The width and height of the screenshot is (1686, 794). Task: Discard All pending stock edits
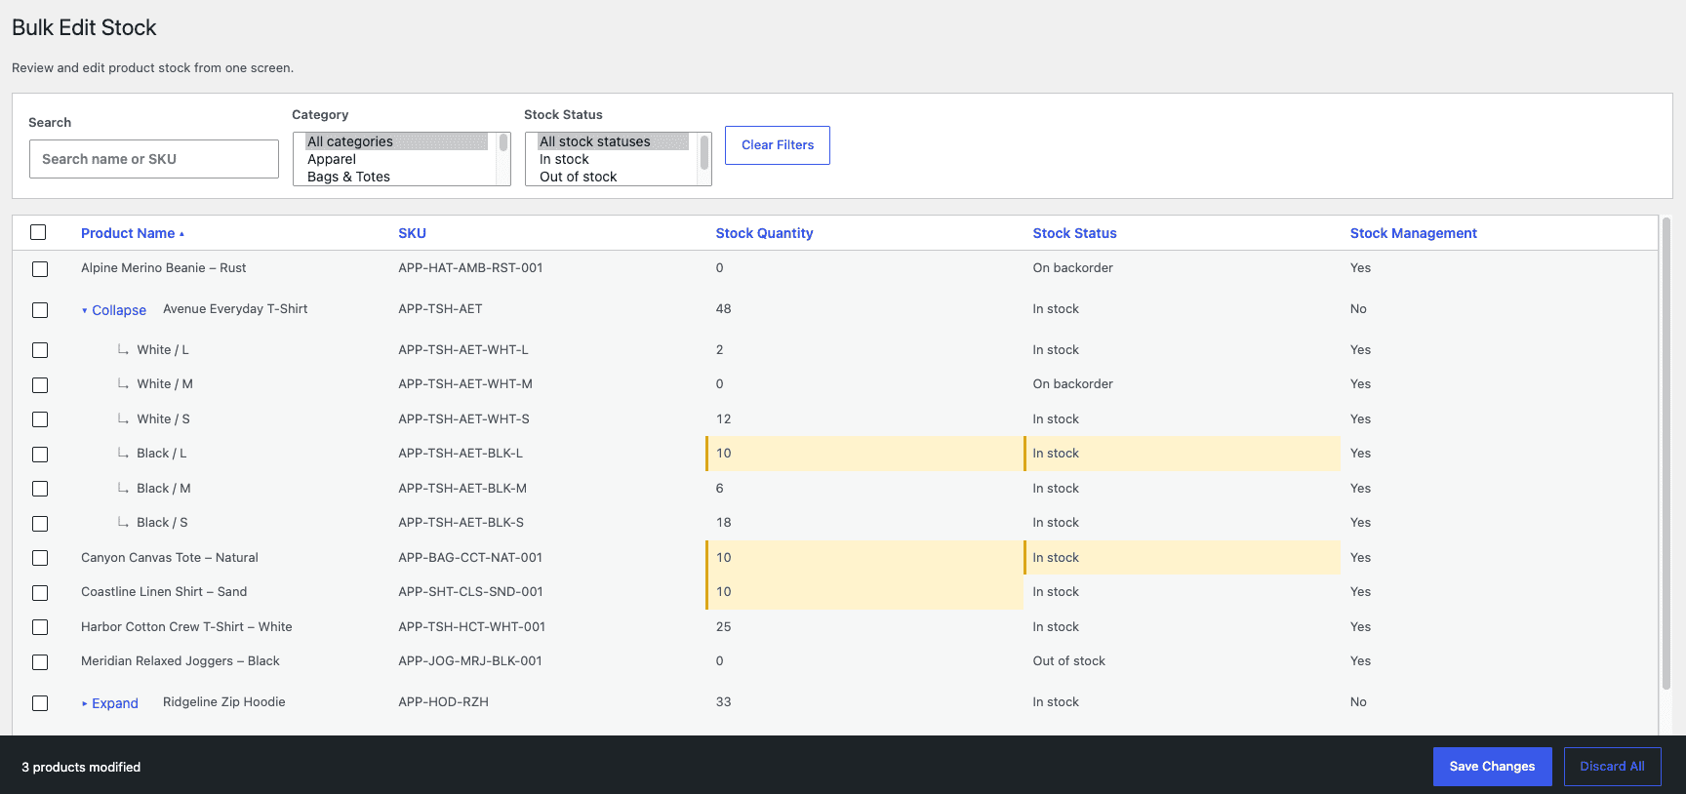1612,767
